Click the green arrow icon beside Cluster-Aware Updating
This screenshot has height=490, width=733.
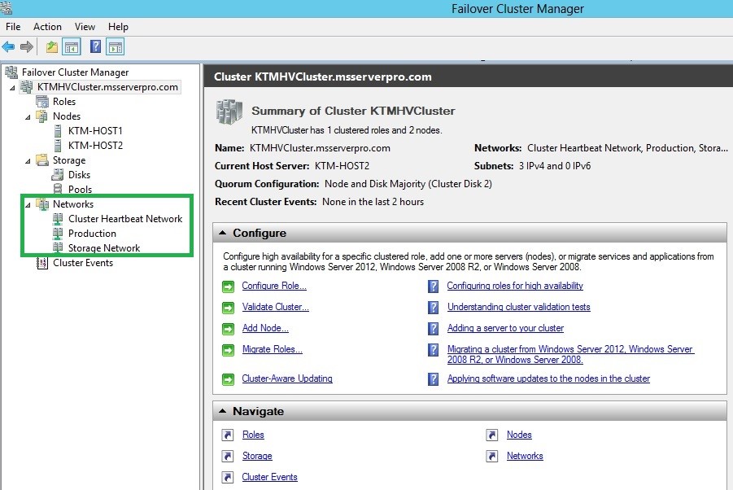(x=228, y=378)
